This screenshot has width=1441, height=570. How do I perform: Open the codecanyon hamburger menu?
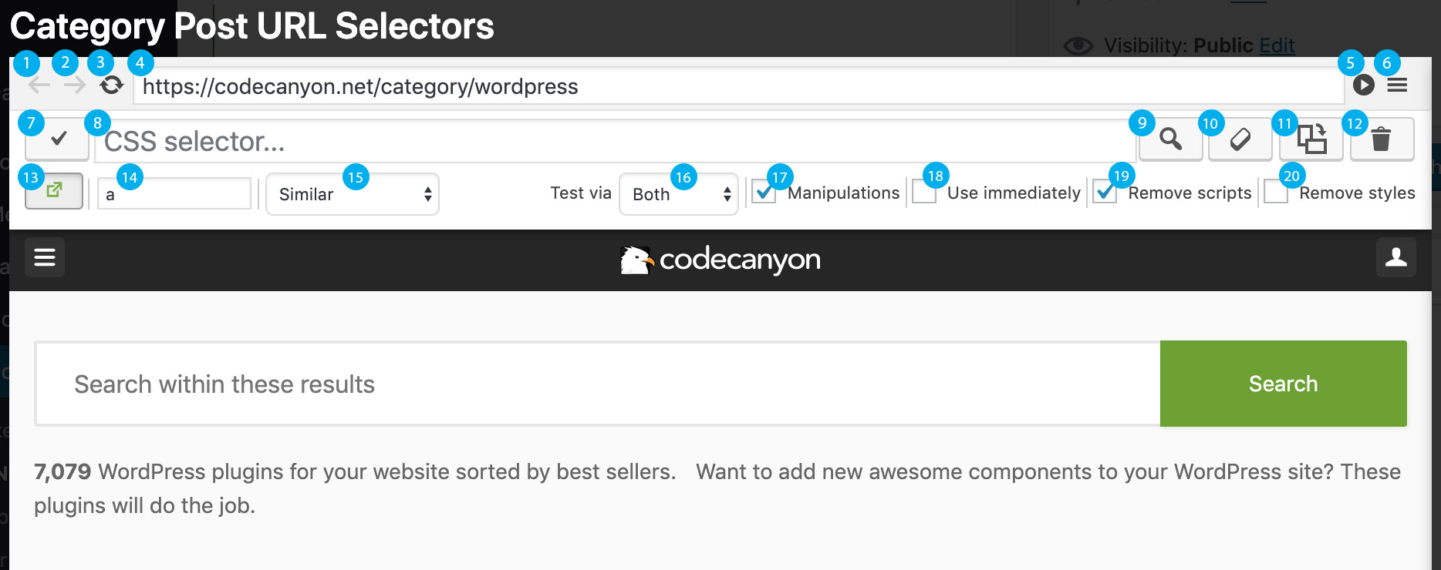point(45,257)
